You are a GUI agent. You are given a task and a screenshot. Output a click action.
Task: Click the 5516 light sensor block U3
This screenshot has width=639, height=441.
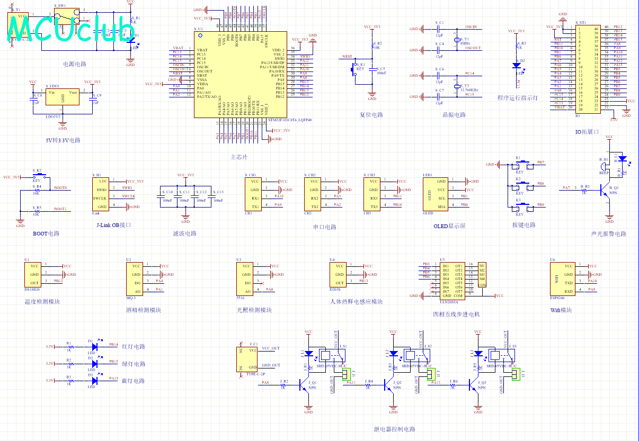(x=246, y=278)
